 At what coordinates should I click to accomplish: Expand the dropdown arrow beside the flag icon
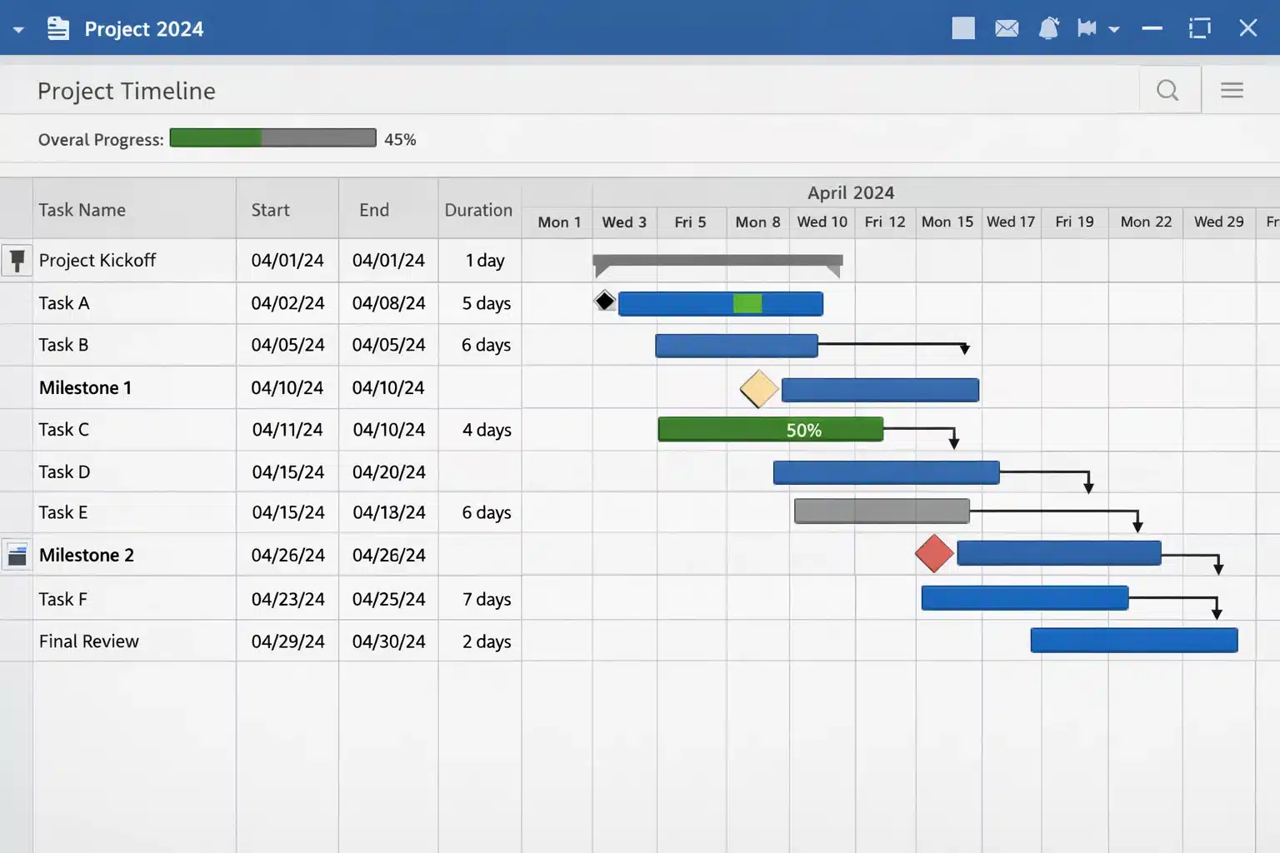tap(1112, 29)
